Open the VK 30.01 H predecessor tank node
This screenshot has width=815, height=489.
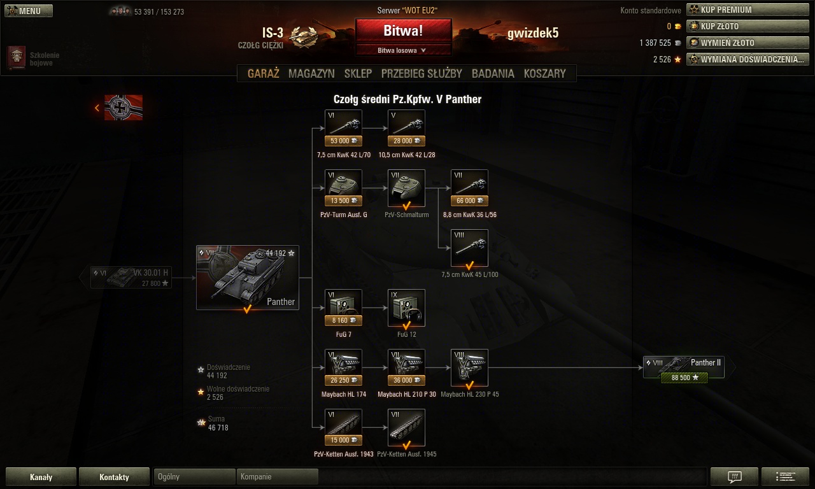(131, 278)
